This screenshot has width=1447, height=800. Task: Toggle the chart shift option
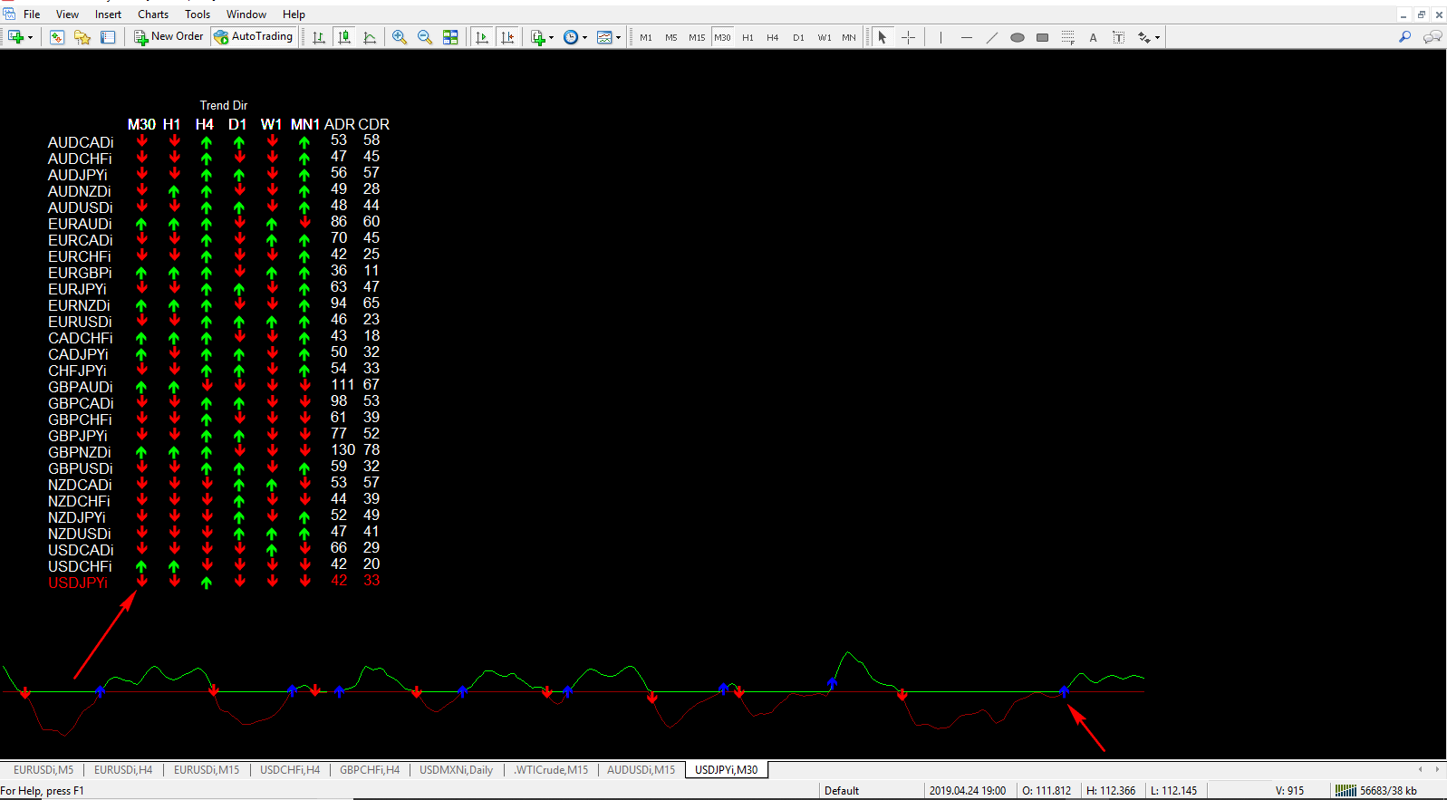pos(507,37)
